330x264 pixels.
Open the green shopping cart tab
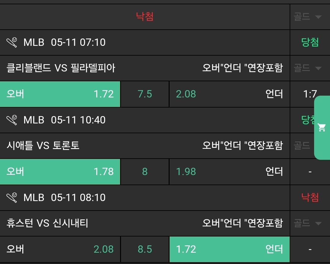pyautogui.click(x=322, y=128)
